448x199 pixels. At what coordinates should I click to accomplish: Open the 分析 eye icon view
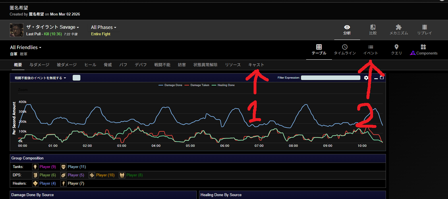click(347, 30)
